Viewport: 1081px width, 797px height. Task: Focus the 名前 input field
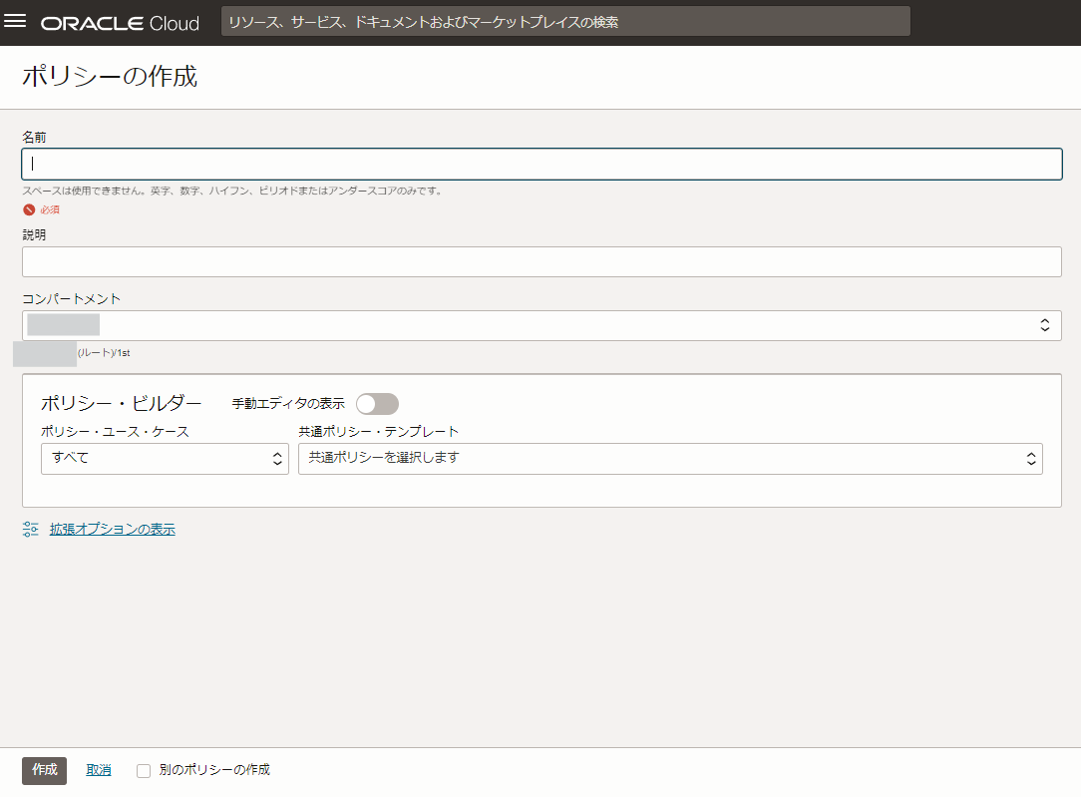[541, 164]
